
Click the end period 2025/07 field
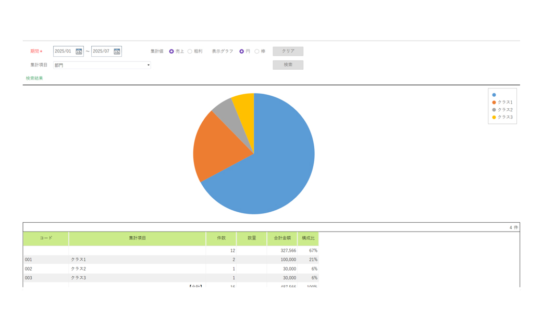pyautogui.click(x=102, y=52)
